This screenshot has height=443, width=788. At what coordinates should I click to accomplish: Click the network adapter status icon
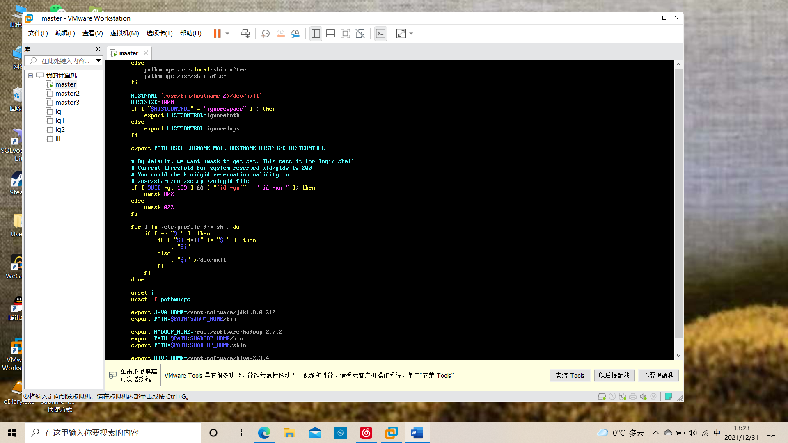623,396
